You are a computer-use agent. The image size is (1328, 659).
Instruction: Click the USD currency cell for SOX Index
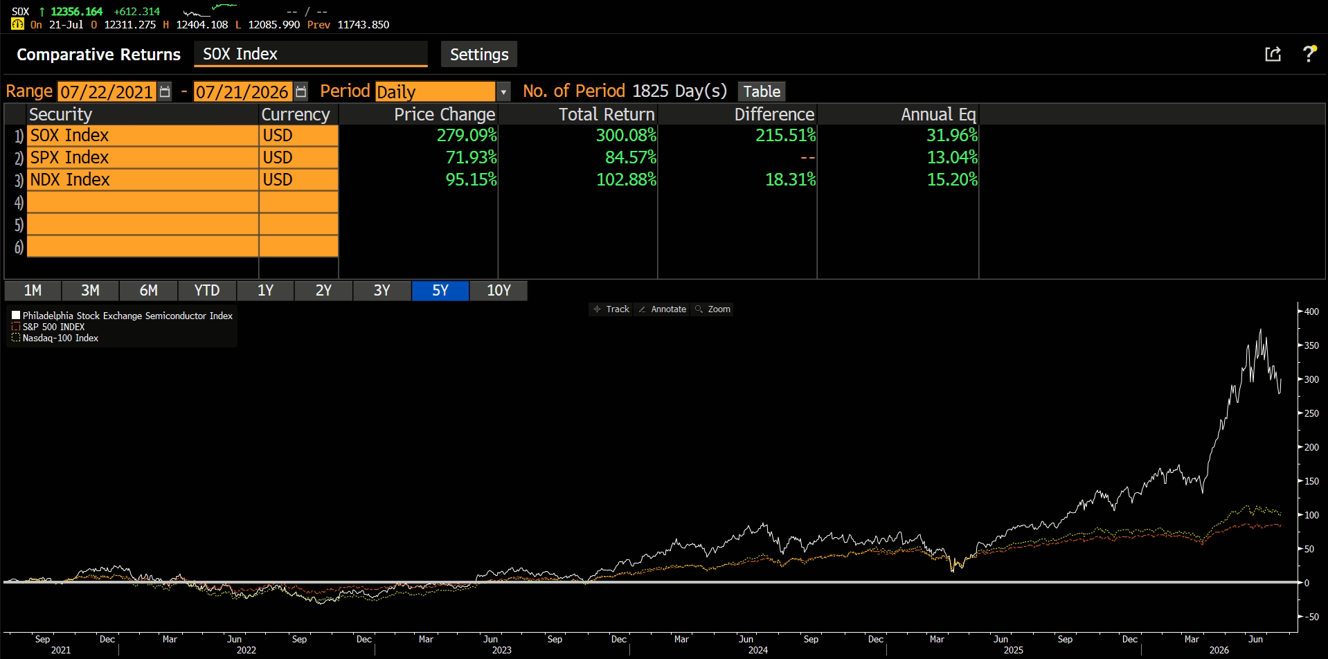(x=298, y=136)
